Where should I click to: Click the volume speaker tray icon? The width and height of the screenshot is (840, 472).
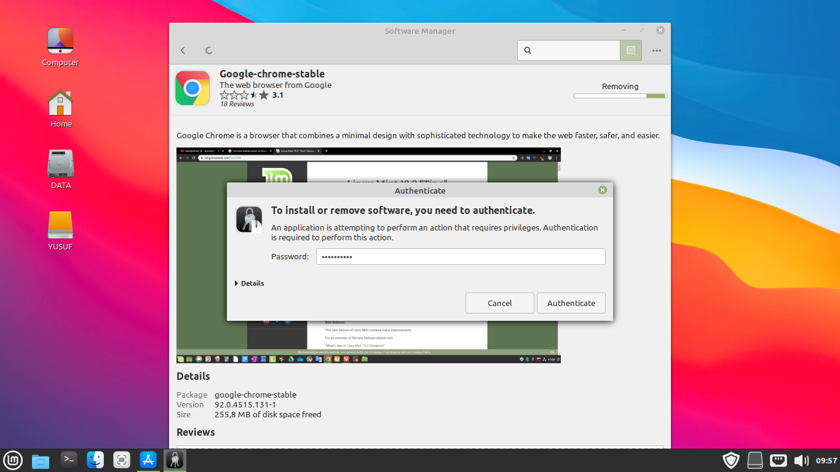[801, 460]
